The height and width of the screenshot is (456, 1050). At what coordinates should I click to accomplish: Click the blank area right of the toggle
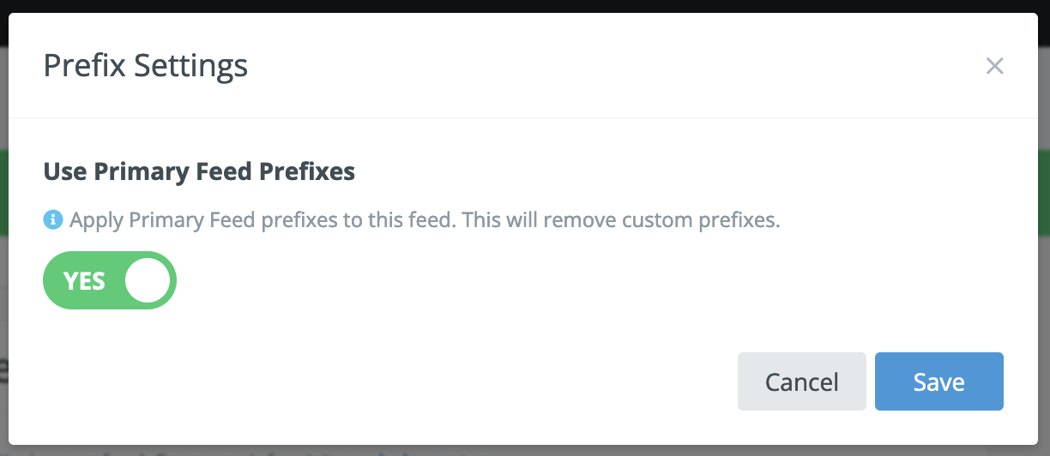(515, 280)
